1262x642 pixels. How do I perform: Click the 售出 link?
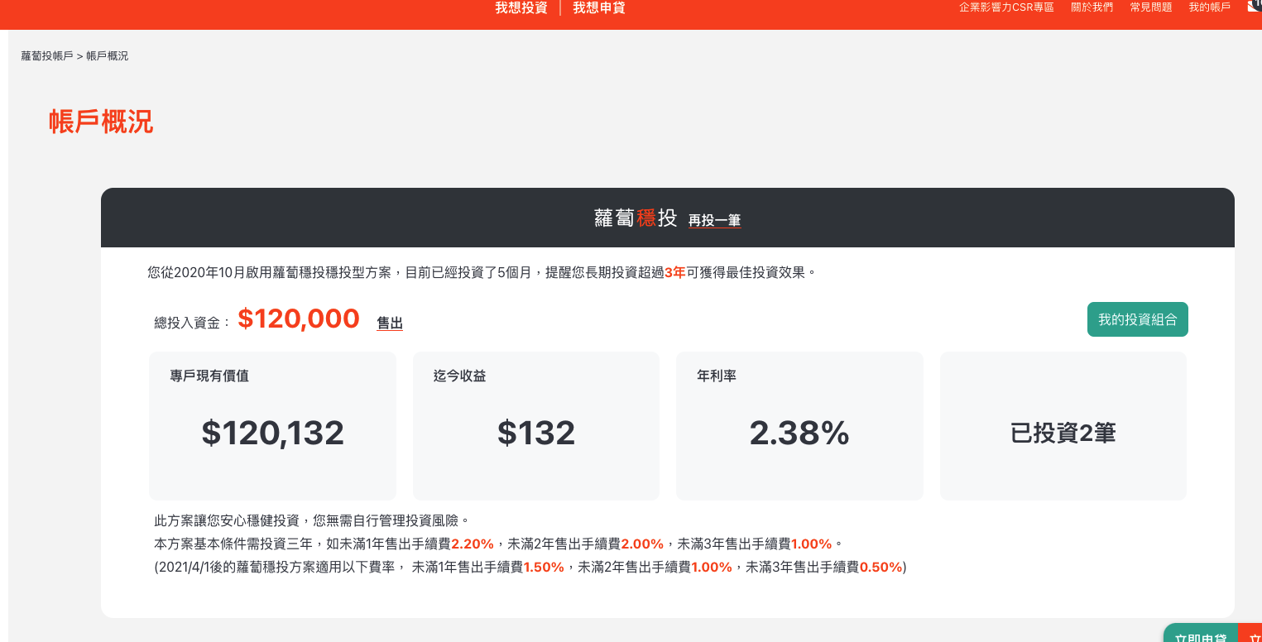tap(390, 323)
